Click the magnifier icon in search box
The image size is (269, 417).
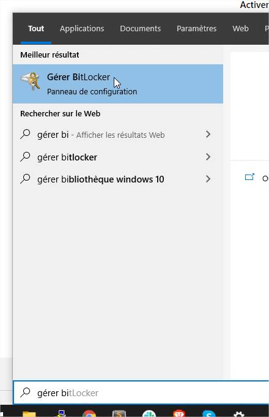[25, 393]
